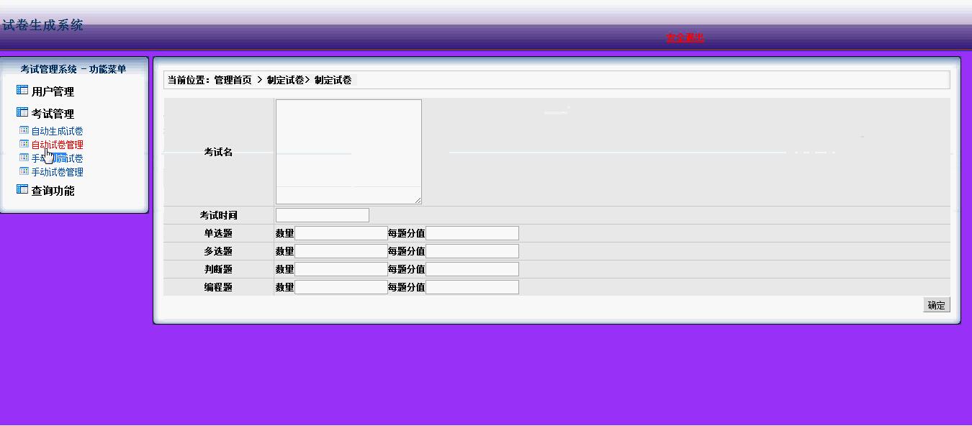972x426 pixels.
Task: Focus the 编程题 每题分值 field
Action: coord(472,287)
